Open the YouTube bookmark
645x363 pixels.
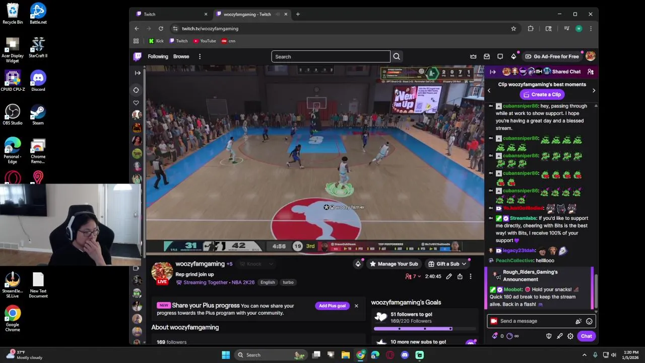pyautogui.click(x=205, y=41)
